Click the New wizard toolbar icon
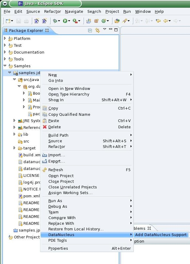Screen dimensions: 190x264 (8, 21)
